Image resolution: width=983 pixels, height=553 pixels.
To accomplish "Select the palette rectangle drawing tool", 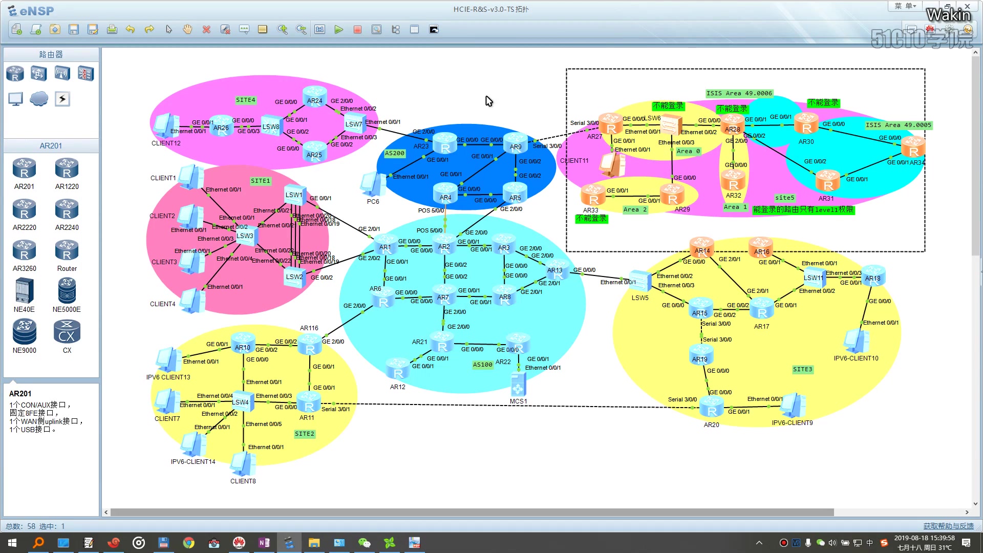I will coord(263,30).
